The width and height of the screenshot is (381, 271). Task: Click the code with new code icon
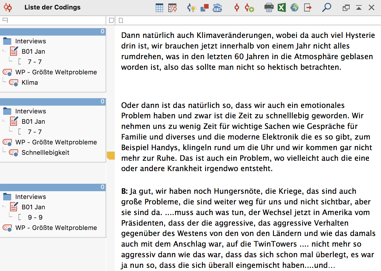pyautogui.click(x=249, y=8)
